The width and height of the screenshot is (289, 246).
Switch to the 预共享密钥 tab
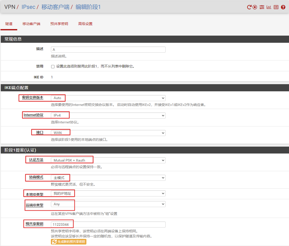click(x=59, y=24)
